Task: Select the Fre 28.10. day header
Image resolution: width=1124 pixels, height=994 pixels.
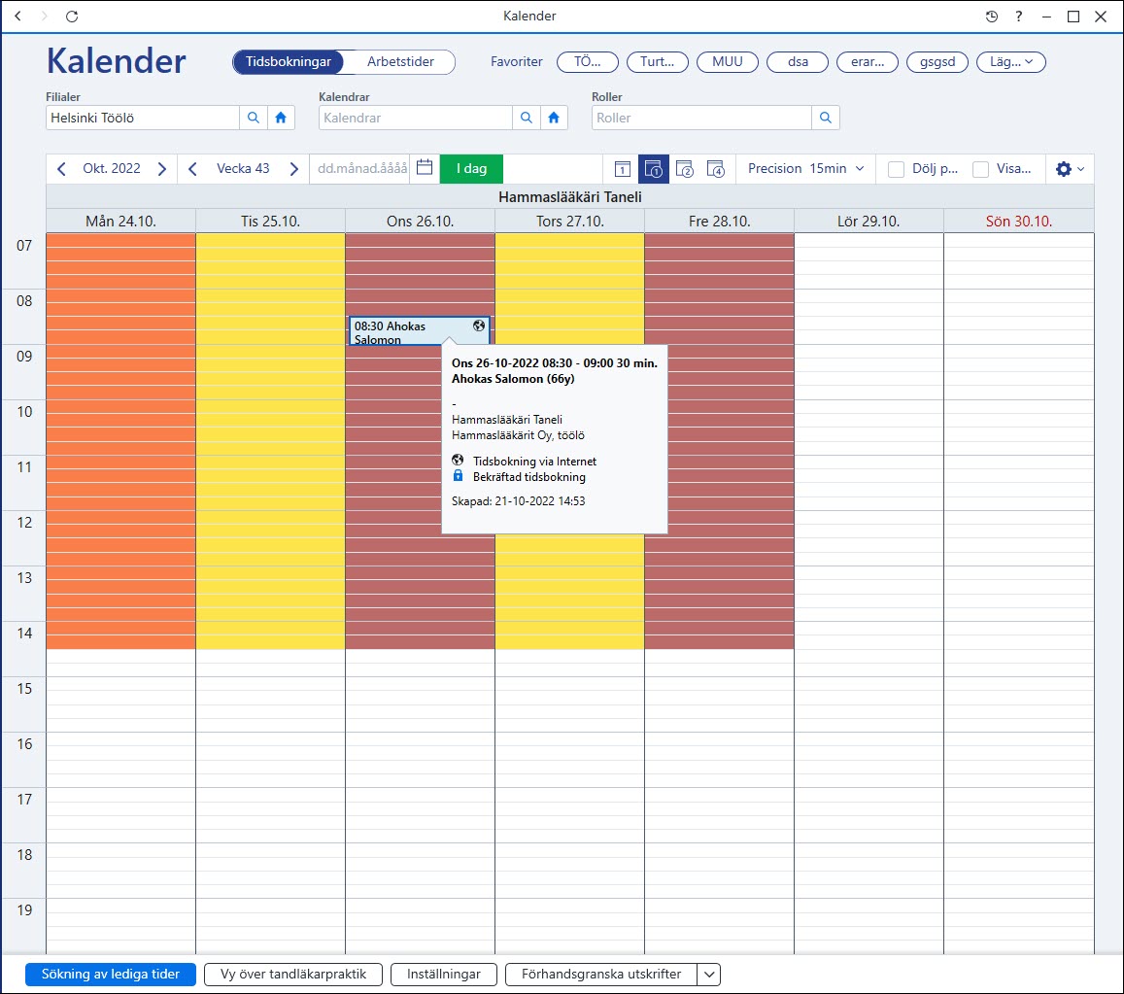Action: (x=719, y=221)
